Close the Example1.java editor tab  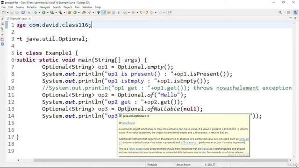tap(29, 19)
